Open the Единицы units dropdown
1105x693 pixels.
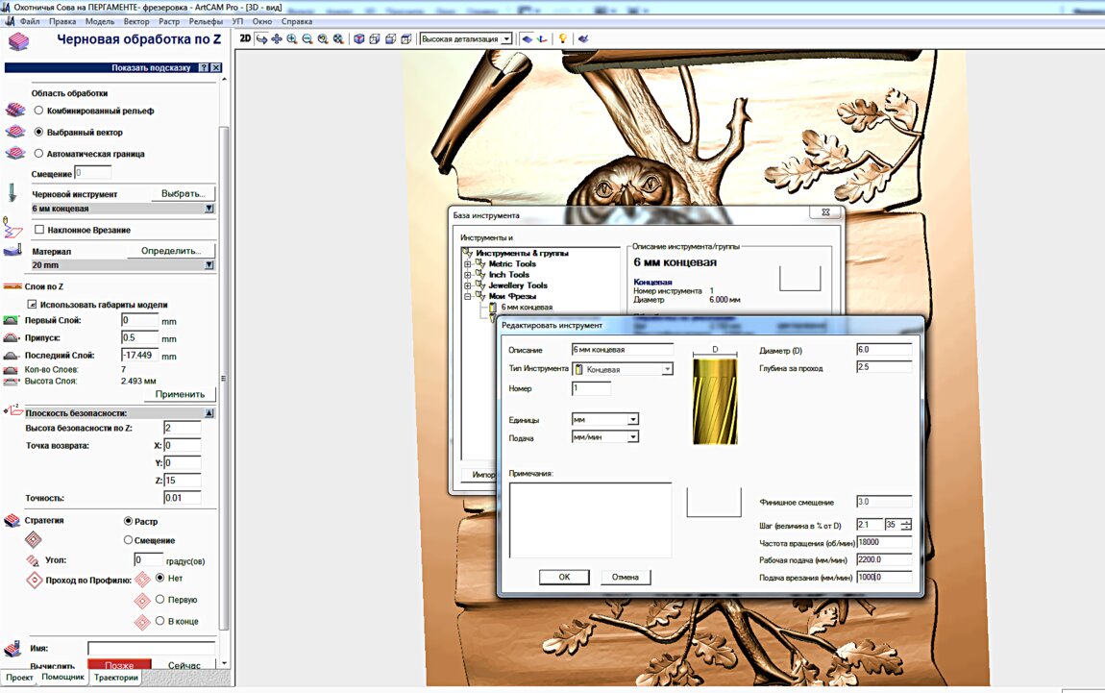pos(633,419)
